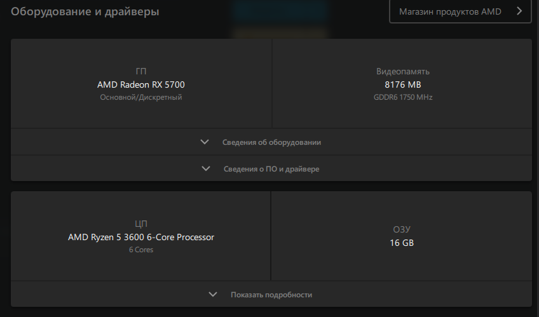Image resolution: width=539 pixels, height=317 pixels.
Task: Select AMD Ryzen 5 3600 6-Core Processor text
Action: [x=141, y=237]
